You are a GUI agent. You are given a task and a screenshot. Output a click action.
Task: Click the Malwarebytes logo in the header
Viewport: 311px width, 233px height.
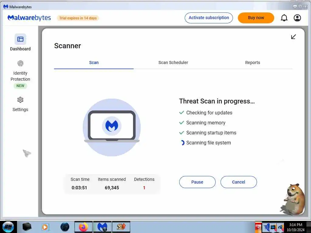point(29,18)
